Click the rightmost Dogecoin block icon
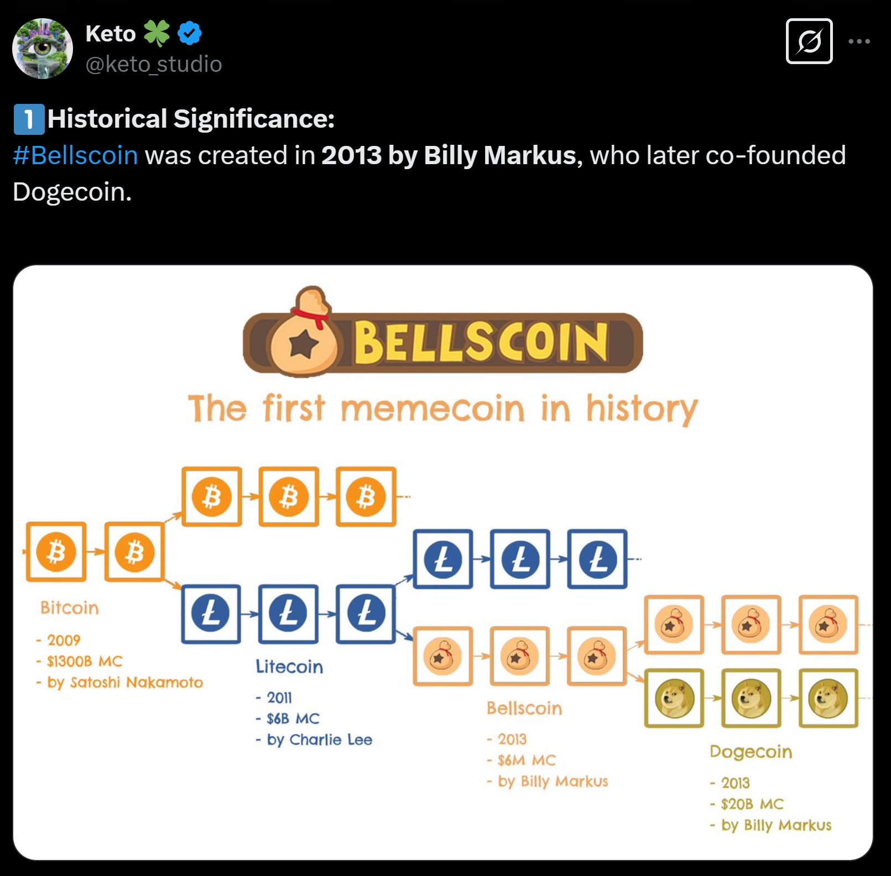The height and width of the screenshot is (876, 891). click(x=828, y=699)
